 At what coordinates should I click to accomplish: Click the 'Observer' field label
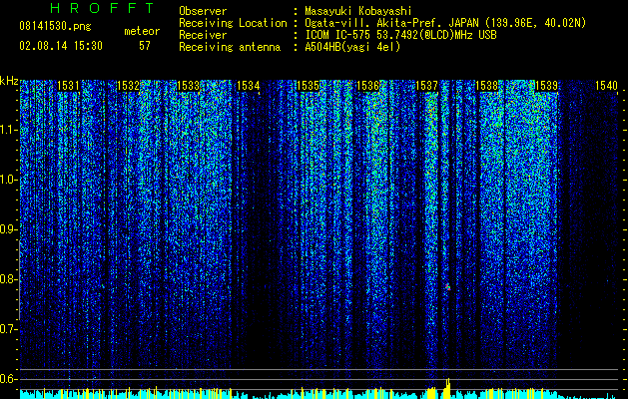(x=203, y=11)
